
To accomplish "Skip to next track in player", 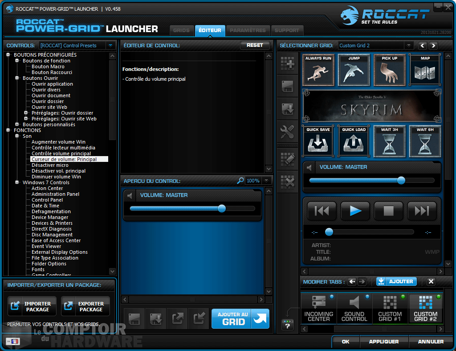I will tap(422, 211).
